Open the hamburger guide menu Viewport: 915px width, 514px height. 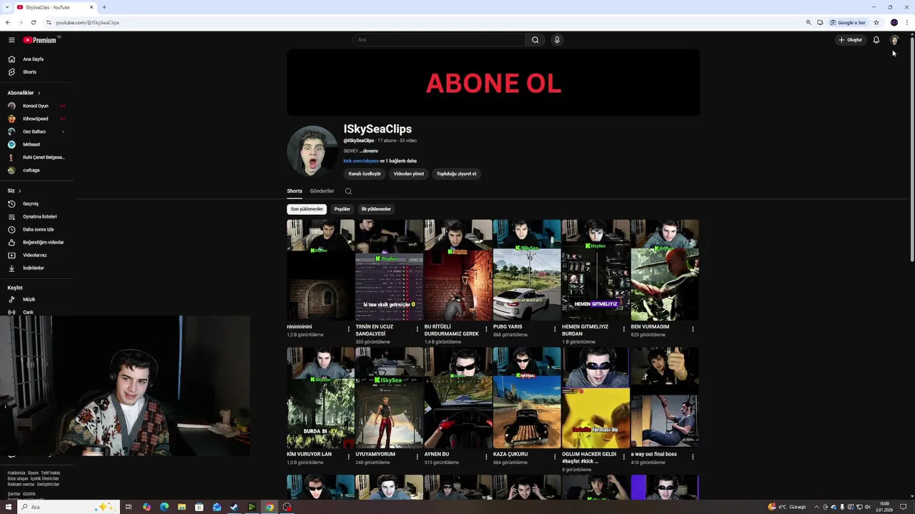pos(11,40)
